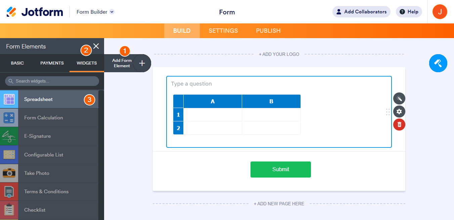Pick the Take Photo camera icon

click(x=9, y=173)
